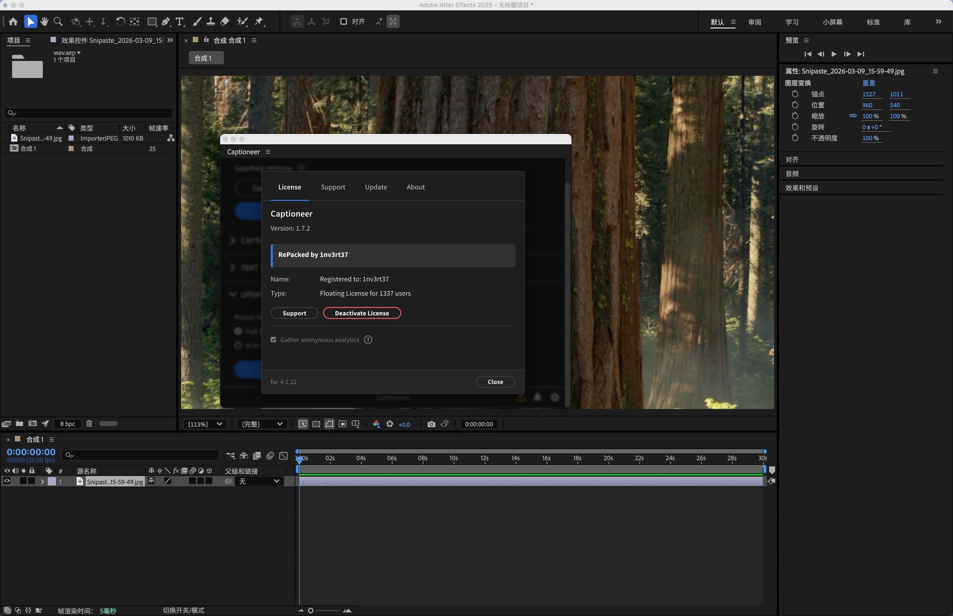
Task: Hide the Snipast layer with eye icon
Action: 7,481
